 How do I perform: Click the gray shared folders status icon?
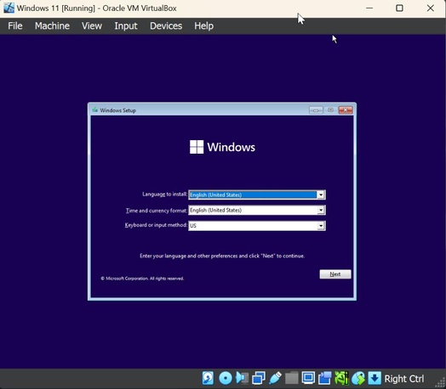tap(292, 378)
